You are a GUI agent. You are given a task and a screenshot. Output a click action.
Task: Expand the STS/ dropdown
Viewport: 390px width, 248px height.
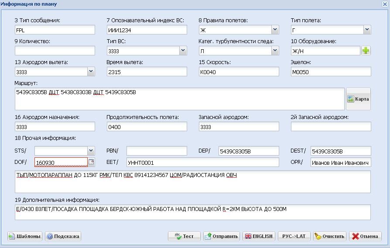91,151
